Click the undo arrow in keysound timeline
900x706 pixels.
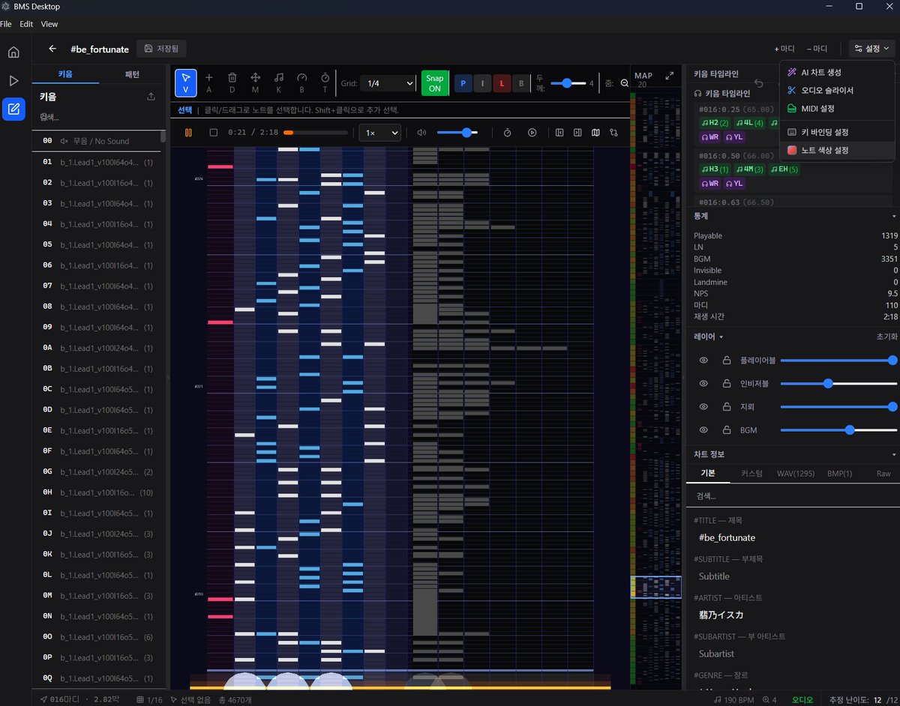pos(758,83)
